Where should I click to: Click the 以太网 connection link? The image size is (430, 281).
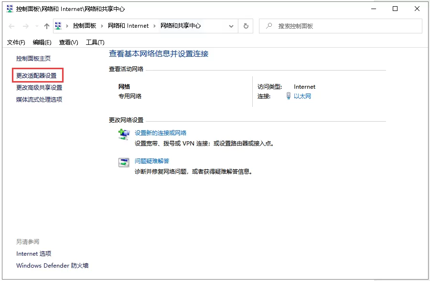click(x=303, y=95)
